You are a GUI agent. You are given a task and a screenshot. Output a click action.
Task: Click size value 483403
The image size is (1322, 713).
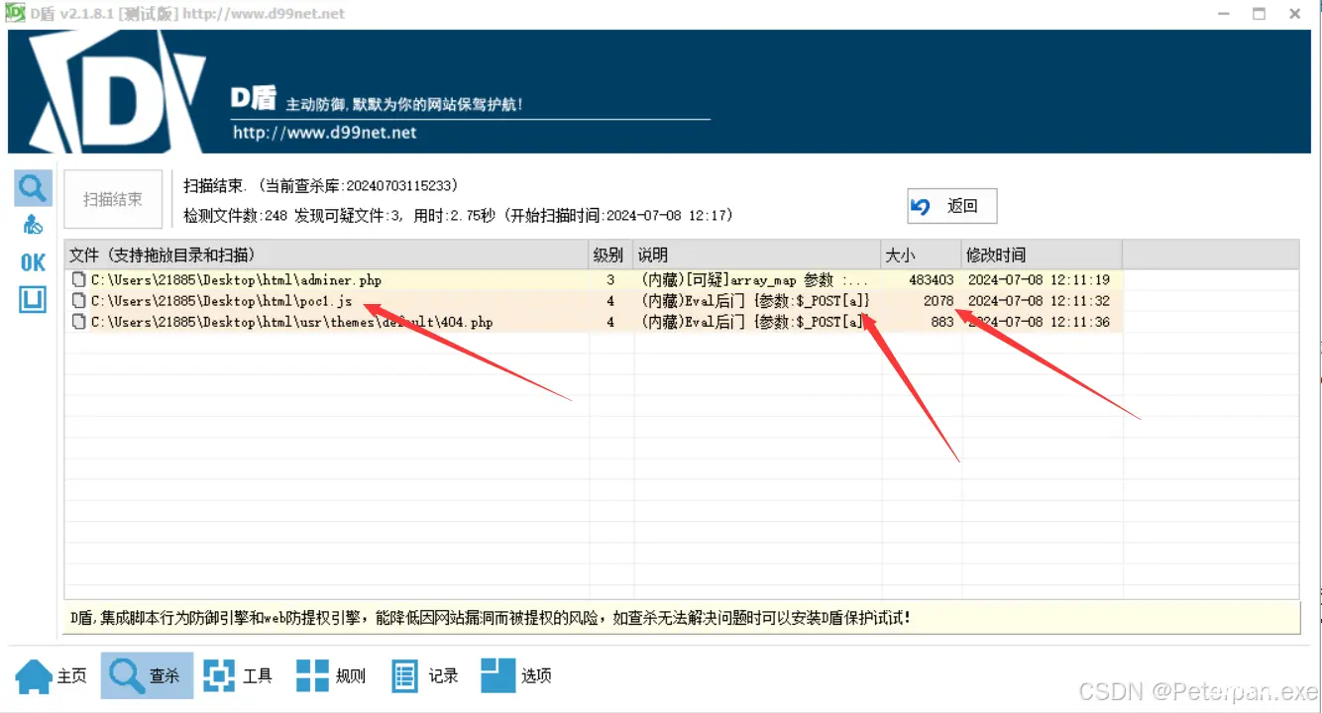click(932, 280)
